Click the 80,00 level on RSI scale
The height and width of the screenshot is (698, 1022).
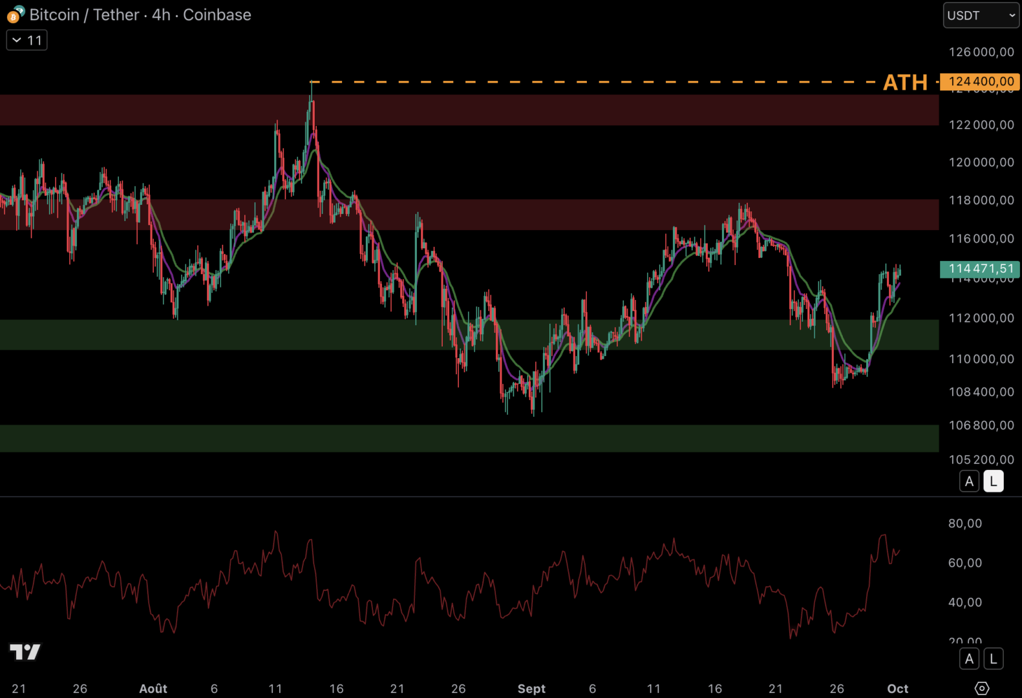coord(964,523)
